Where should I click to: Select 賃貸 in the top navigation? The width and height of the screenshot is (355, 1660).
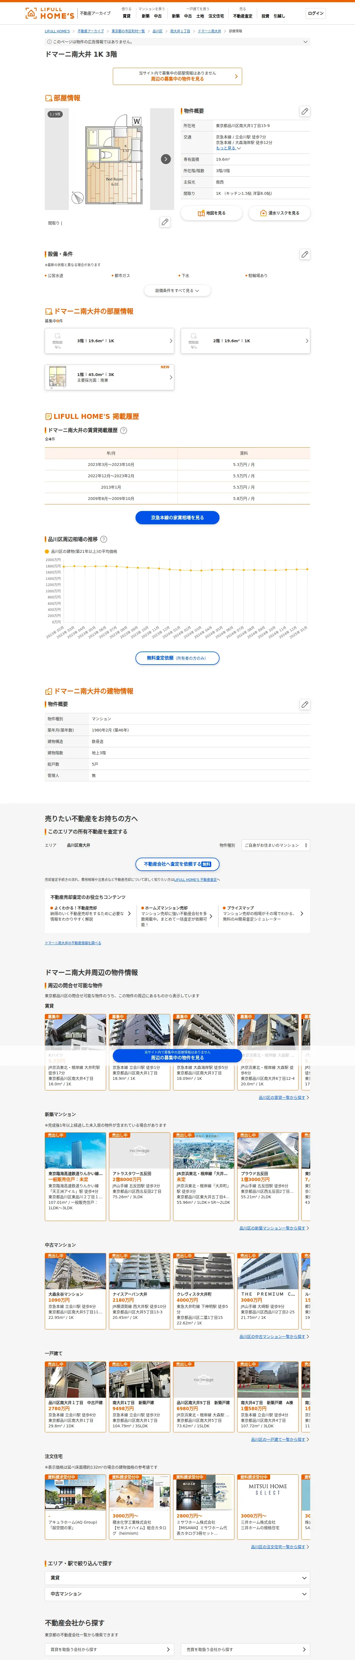(126, 16)
